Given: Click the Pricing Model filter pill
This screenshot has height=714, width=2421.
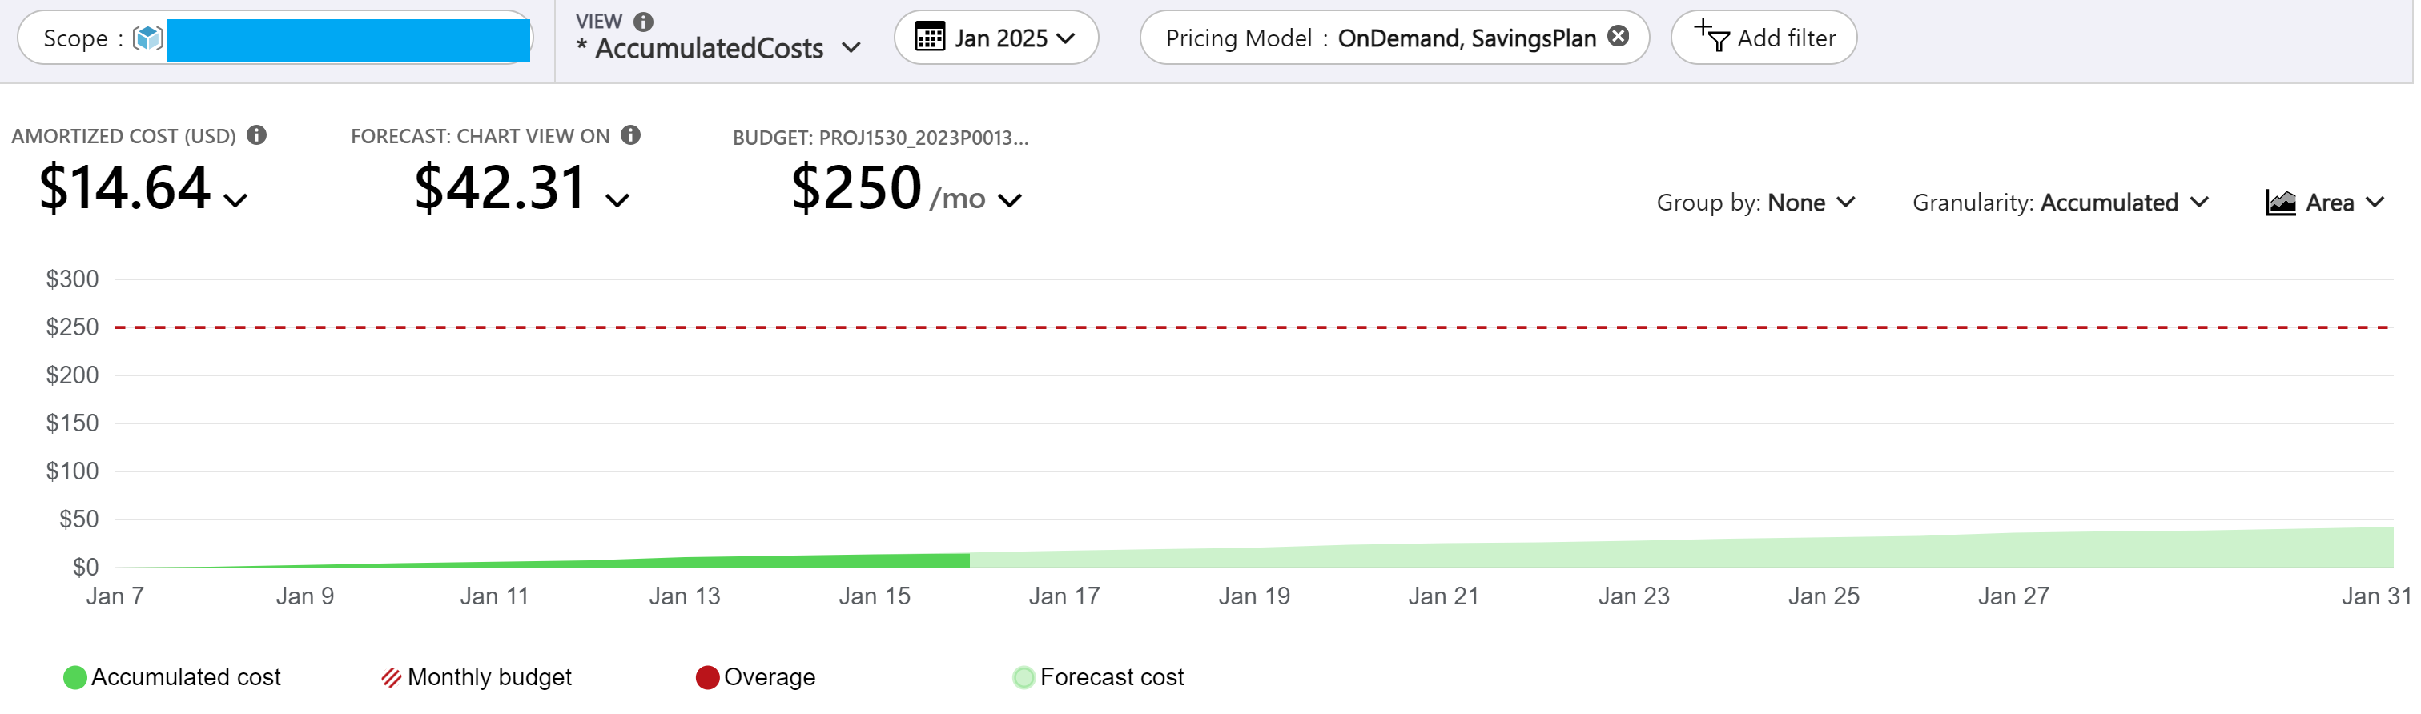Looking at the screenshot, I should (x=1380, y=38).
